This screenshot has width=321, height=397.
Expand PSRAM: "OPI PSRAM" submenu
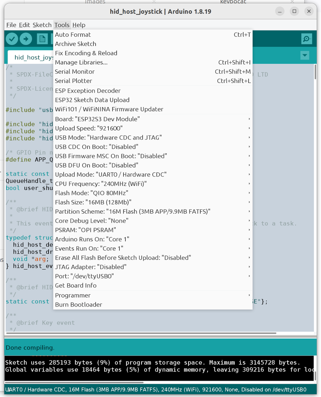(153, 230)
